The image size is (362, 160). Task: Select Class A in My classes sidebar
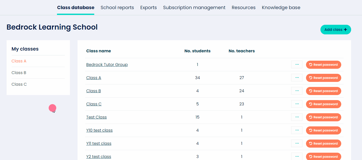19,61
